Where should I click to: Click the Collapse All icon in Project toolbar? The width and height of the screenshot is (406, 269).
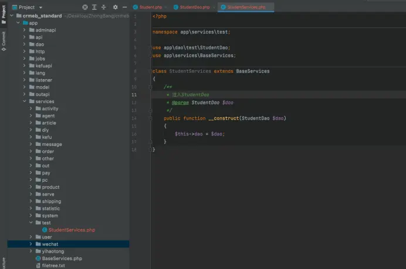pos(104,7)
